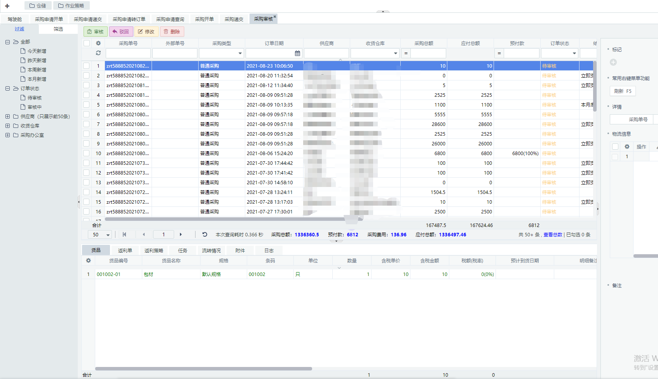Click the green 审核 approve button
Screen dimensions: 658x379
(95, 31)
